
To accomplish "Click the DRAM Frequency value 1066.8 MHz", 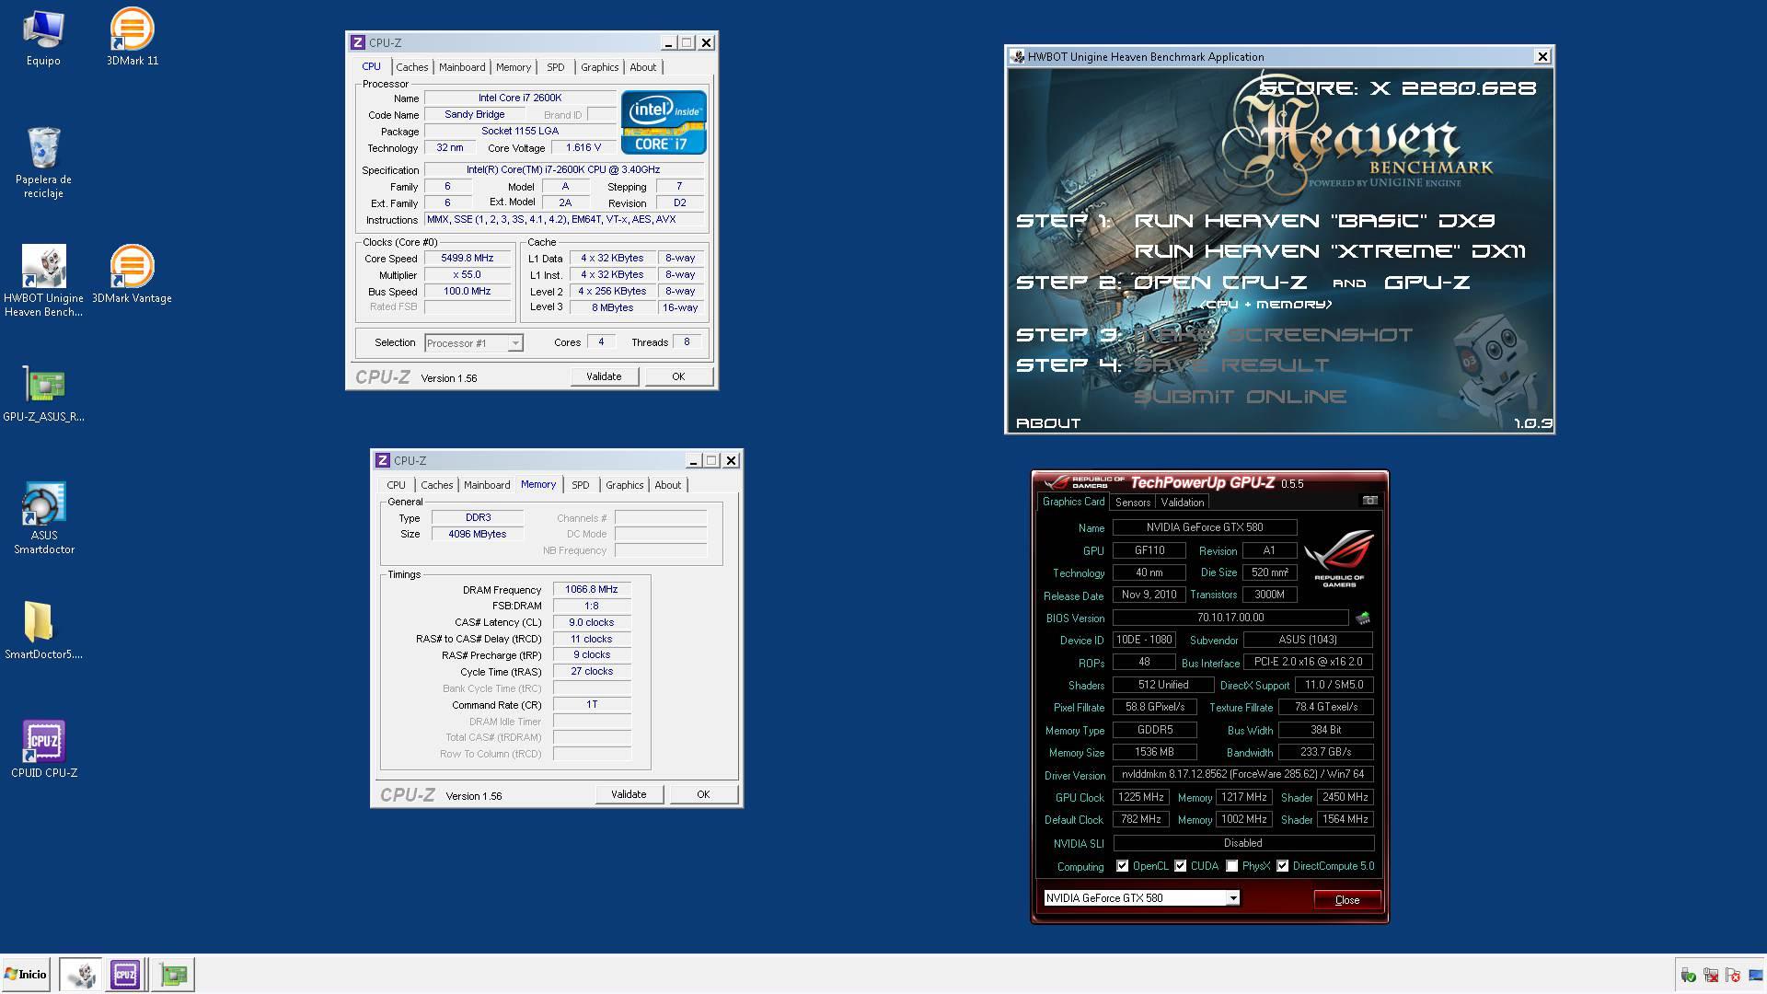I will click(592, 589).
